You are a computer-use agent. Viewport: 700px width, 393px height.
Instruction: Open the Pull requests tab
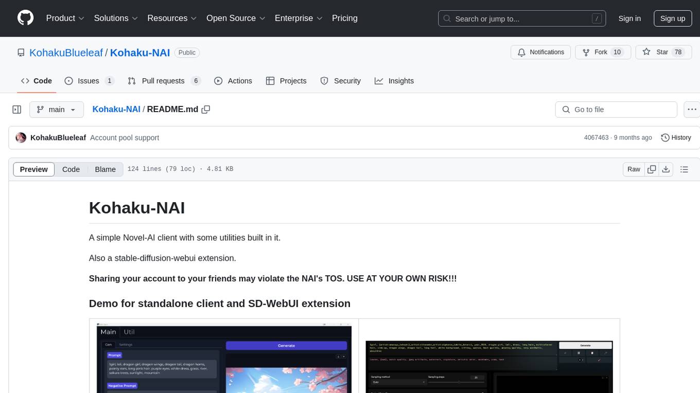click(164, 81)
